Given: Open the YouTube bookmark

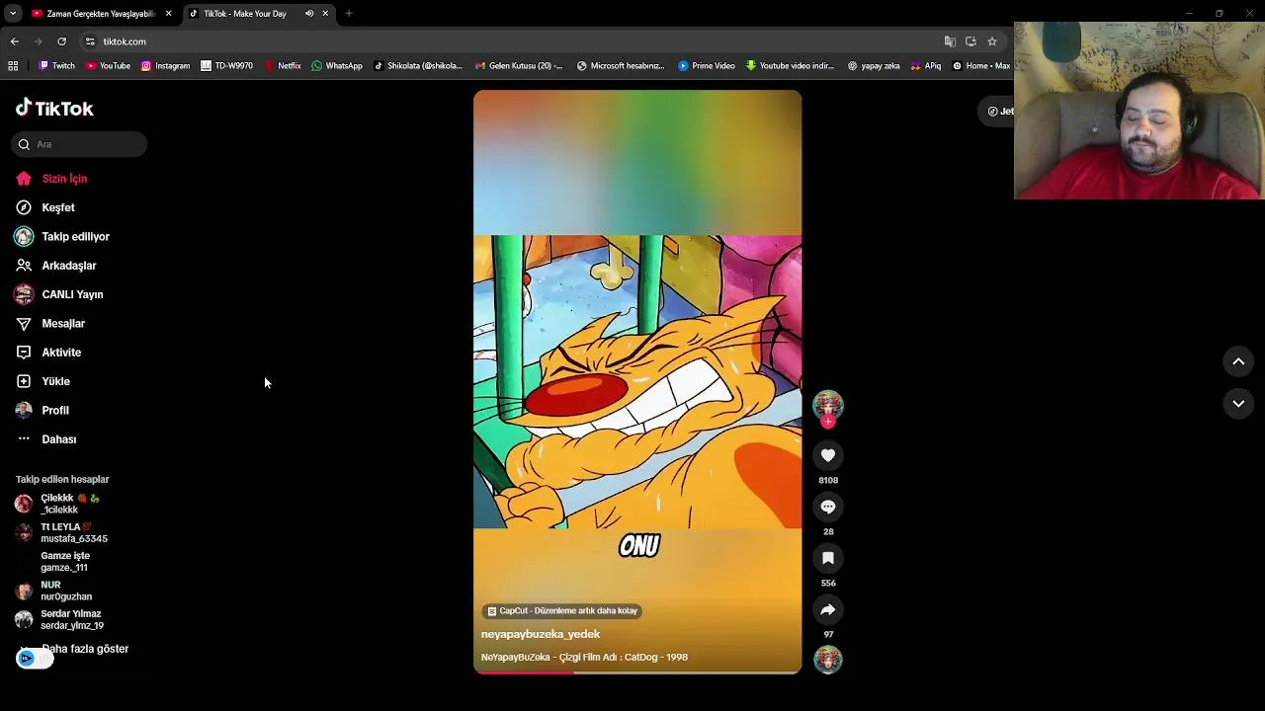Looking at the screenshot, I should coord(108,66).
